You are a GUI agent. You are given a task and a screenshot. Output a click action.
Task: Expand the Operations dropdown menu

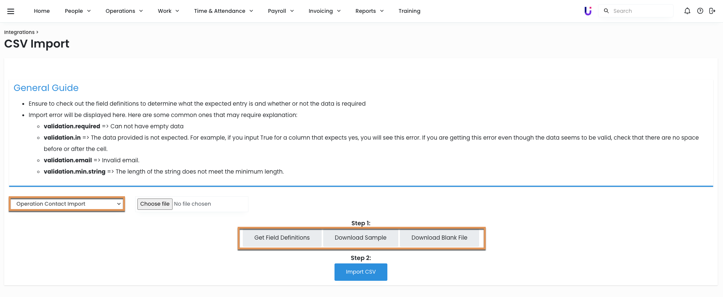124,11
